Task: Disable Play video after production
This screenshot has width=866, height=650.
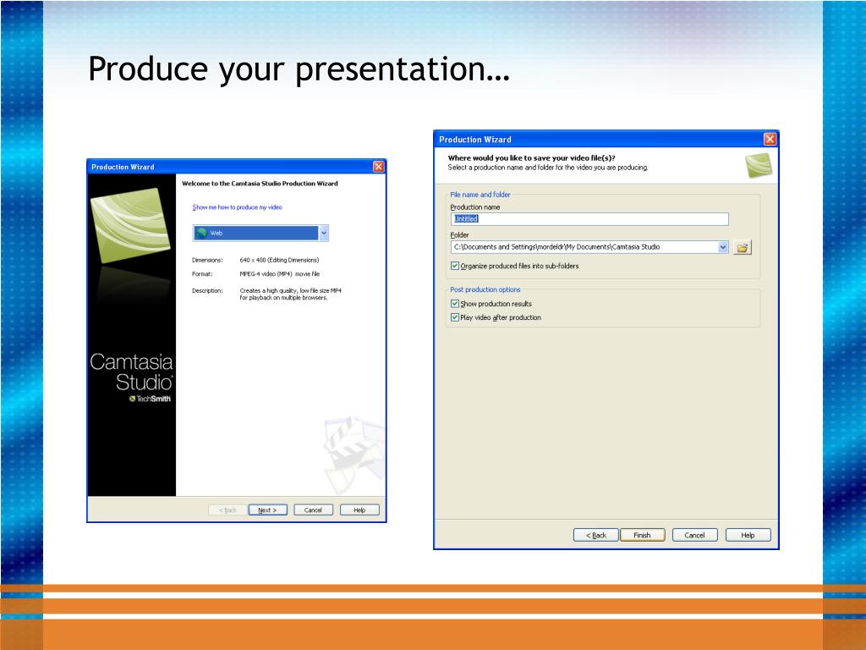Action: [x=455, y=317]
